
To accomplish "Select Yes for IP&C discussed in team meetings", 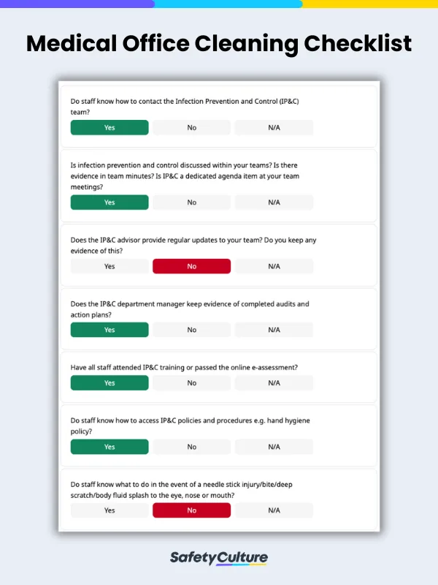I will 109,203.
